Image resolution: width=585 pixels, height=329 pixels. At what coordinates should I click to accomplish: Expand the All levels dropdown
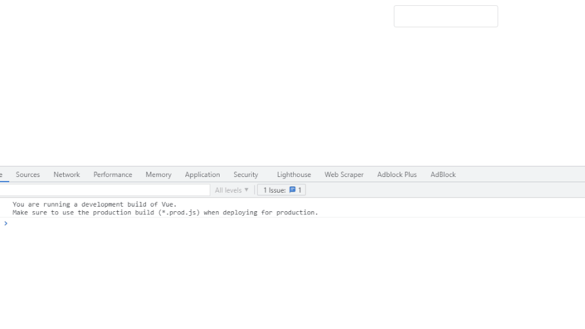tap(231, 190)
